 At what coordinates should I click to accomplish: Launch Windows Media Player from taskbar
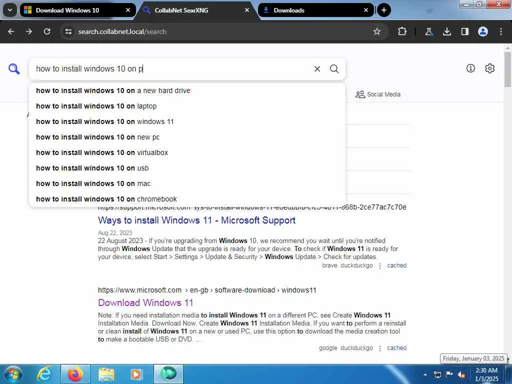coord(136,374)
